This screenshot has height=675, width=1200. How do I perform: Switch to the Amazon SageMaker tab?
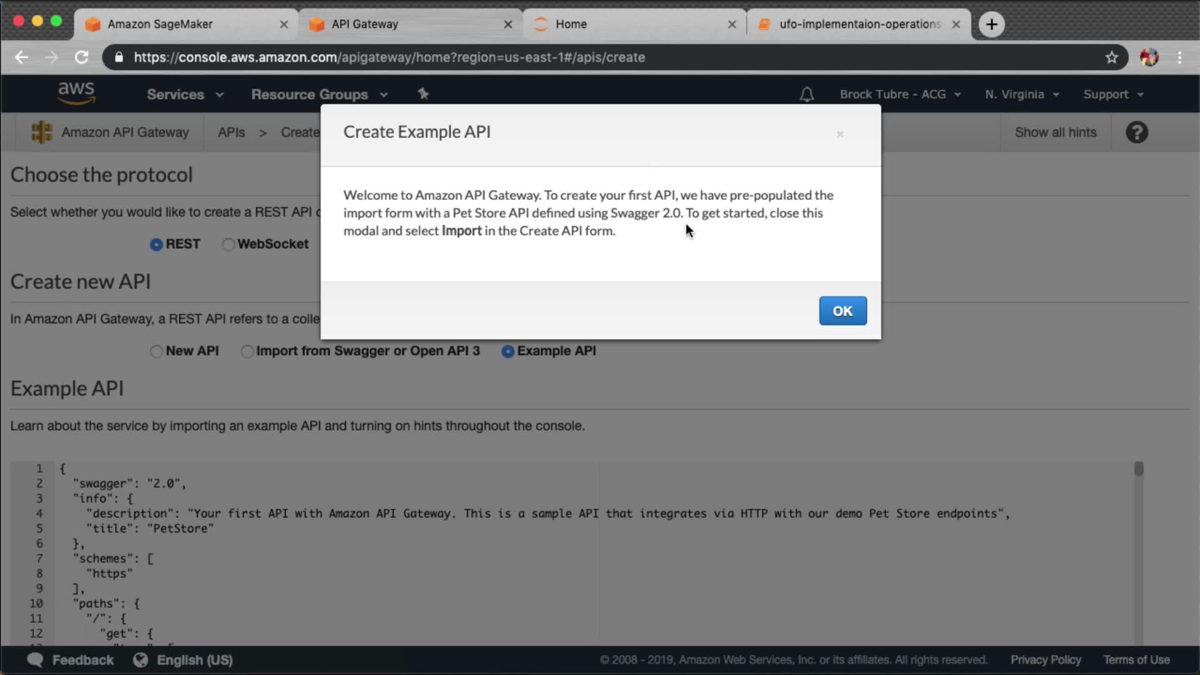pos(160,24)
